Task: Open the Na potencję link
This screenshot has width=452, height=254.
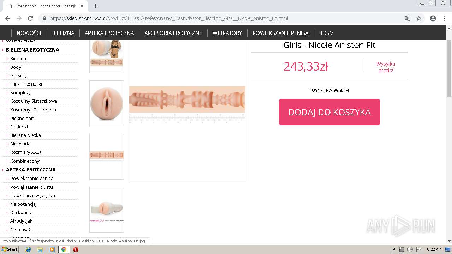Action: click(x=23, y=204)
